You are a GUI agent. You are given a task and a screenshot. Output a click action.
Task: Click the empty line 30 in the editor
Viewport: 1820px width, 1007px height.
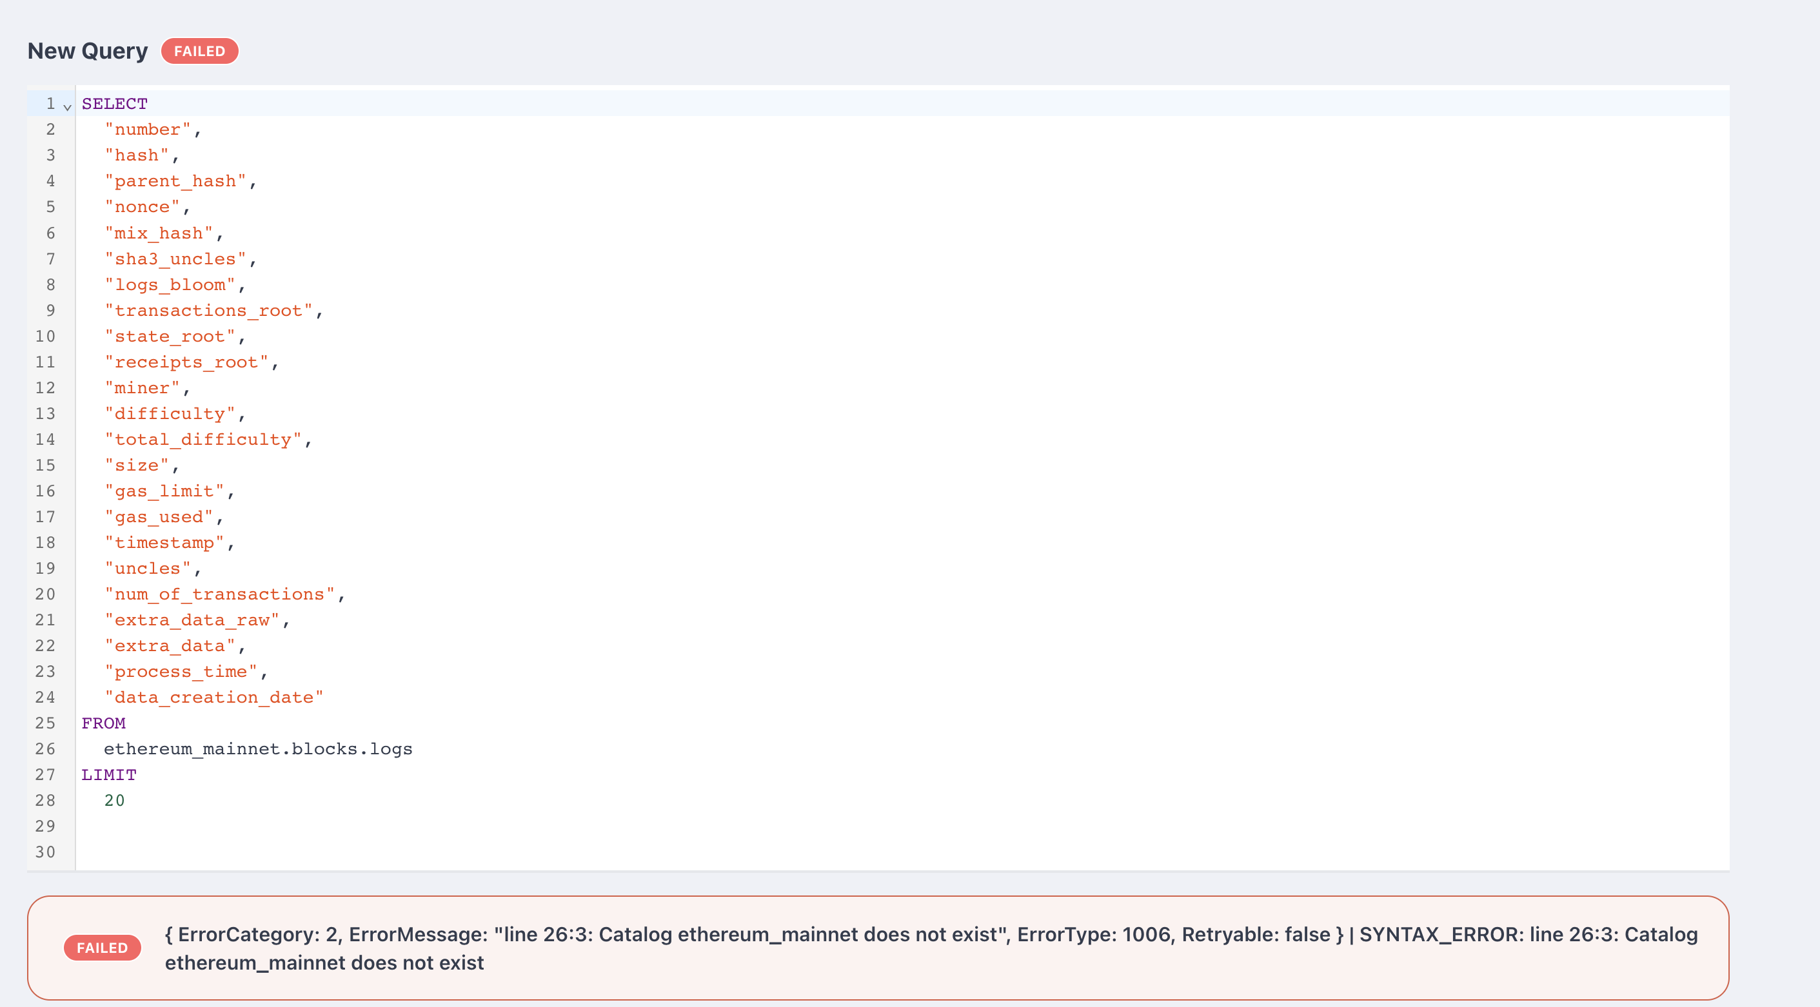point(424,852)
